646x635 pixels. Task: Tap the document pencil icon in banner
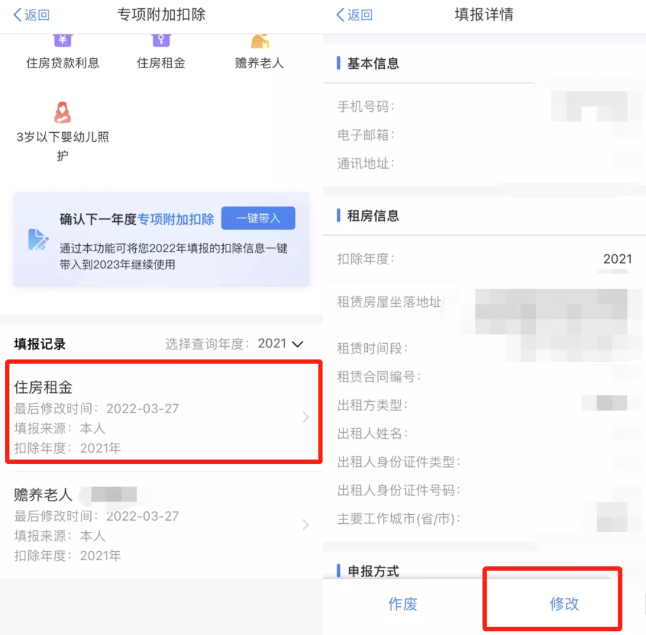coord(38,240)
